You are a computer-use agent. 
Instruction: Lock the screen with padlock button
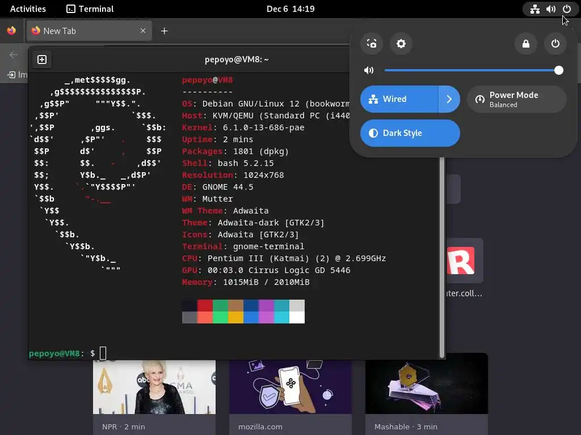coord(526,44)
